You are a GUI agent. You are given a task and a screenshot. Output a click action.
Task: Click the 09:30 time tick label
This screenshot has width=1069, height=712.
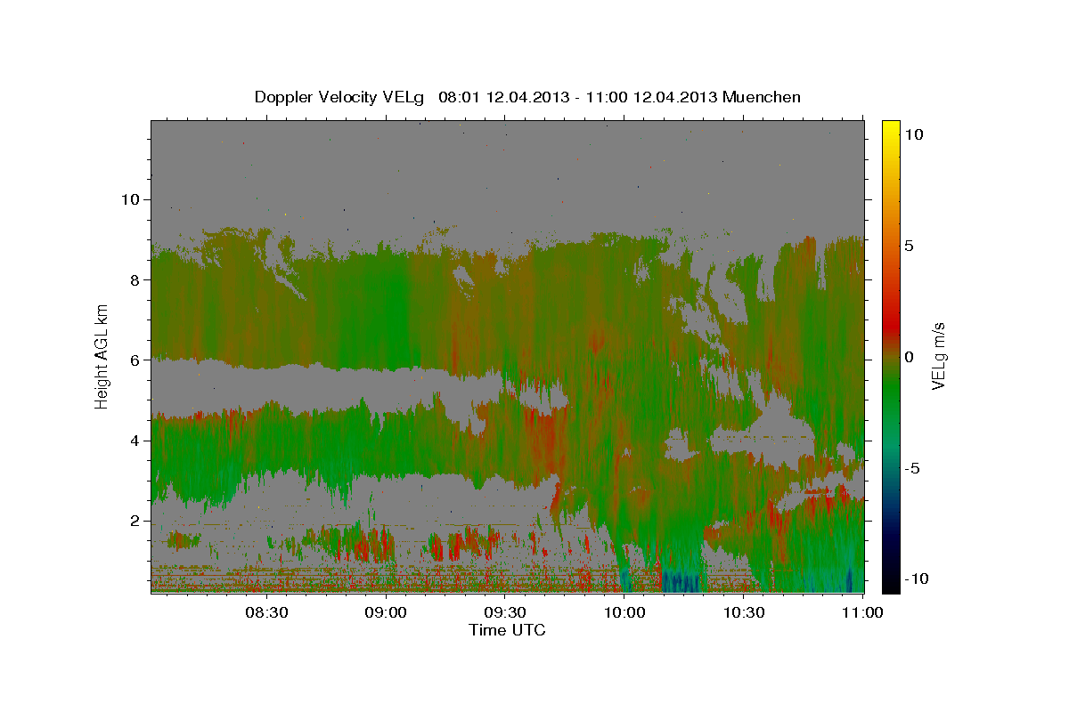point(505,612)
